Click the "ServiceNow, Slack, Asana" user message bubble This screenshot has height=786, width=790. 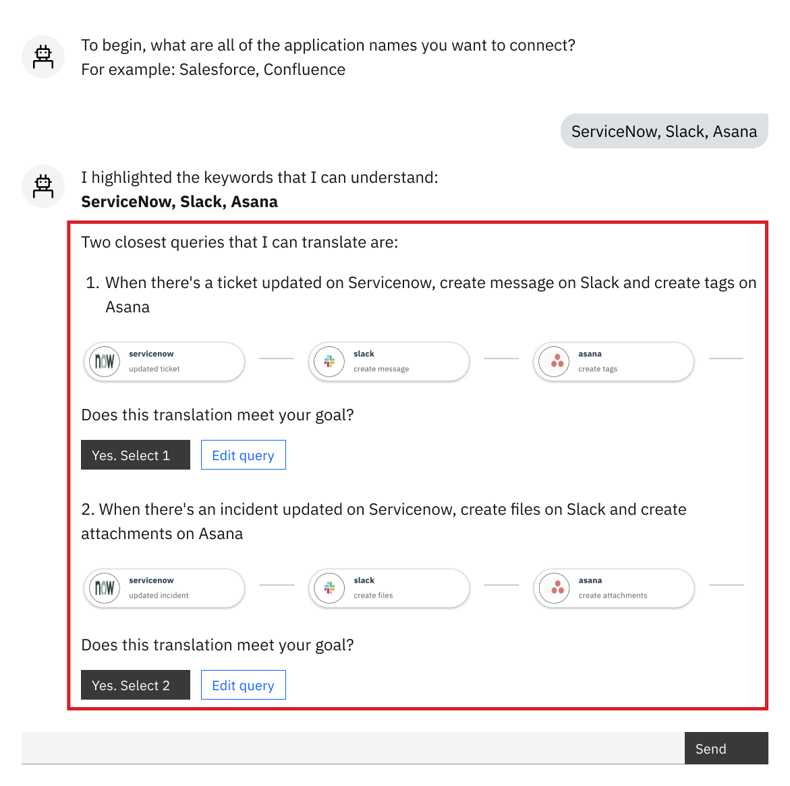(664, 131)
